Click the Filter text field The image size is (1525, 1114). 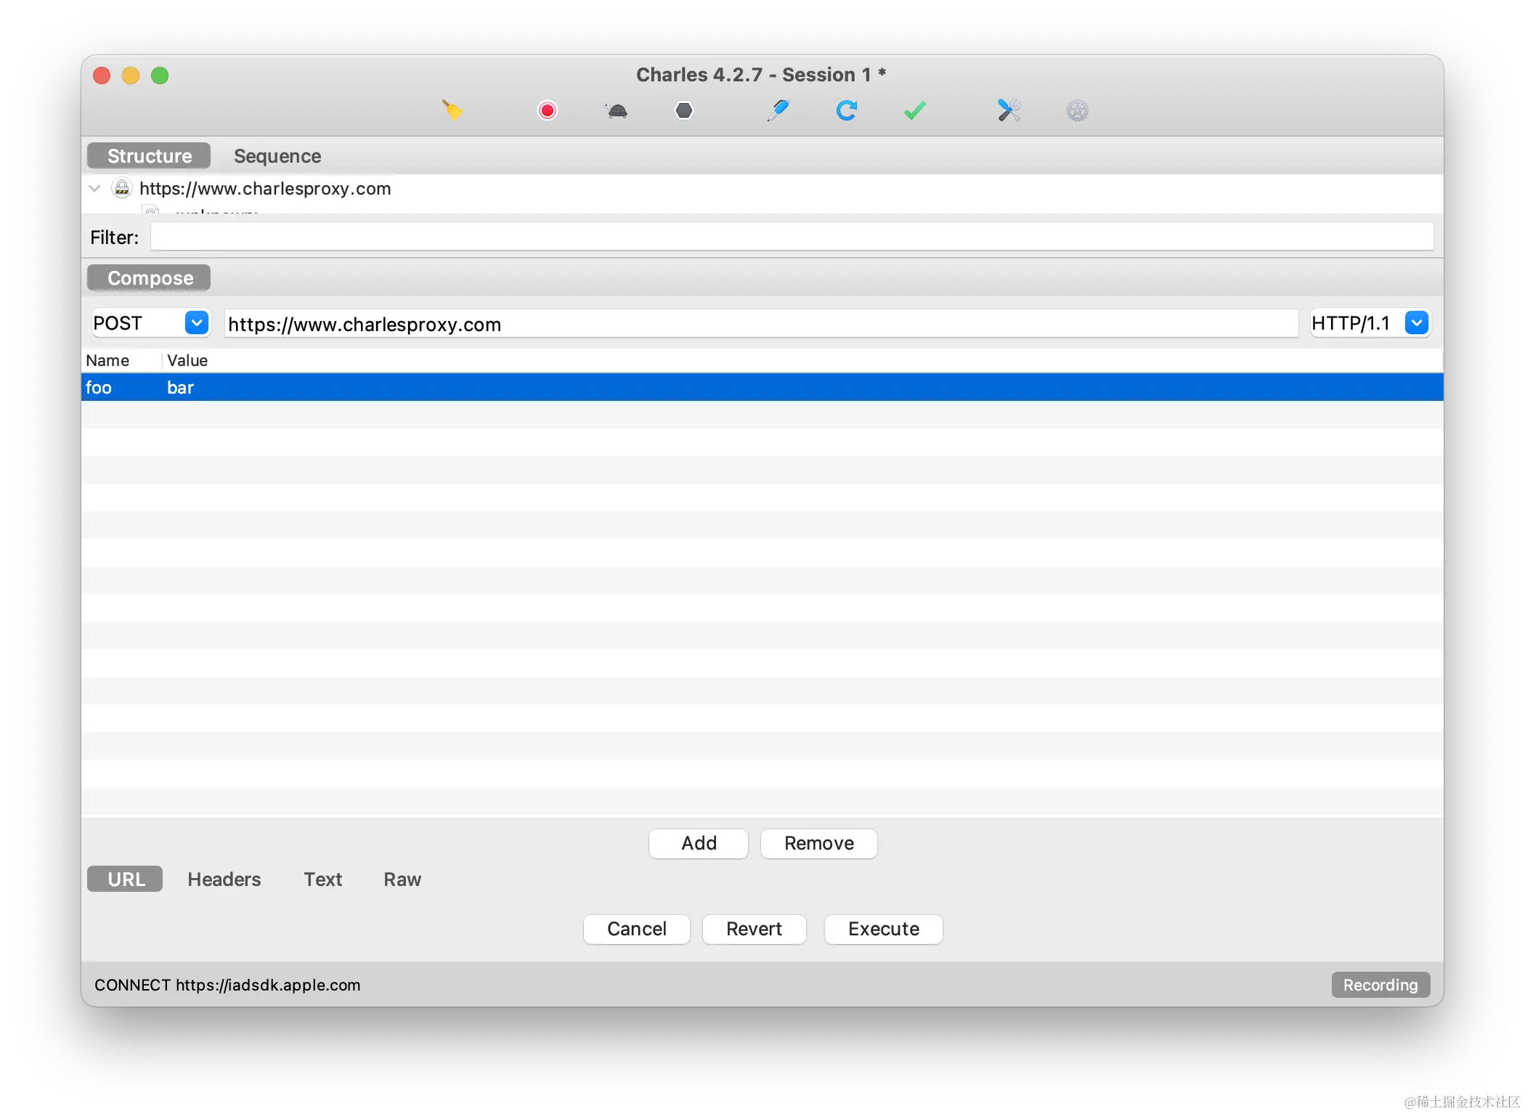point(792,237)
